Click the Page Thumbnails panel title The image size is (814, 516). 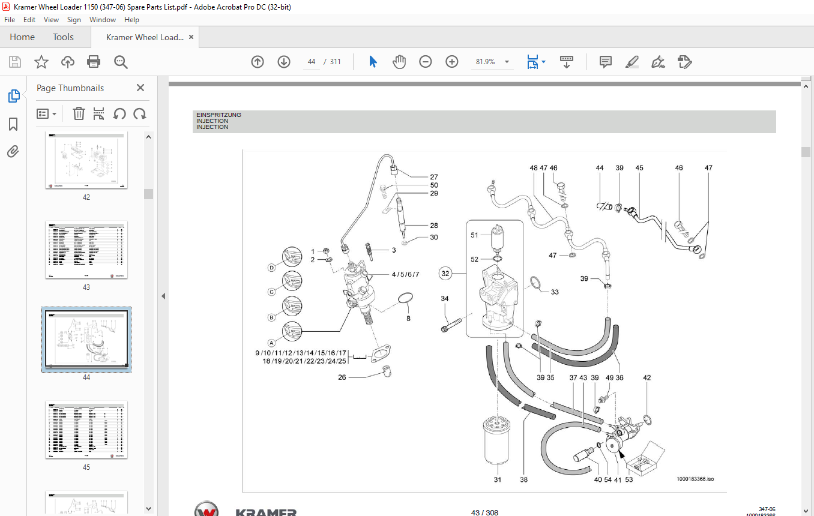(70, 88)
